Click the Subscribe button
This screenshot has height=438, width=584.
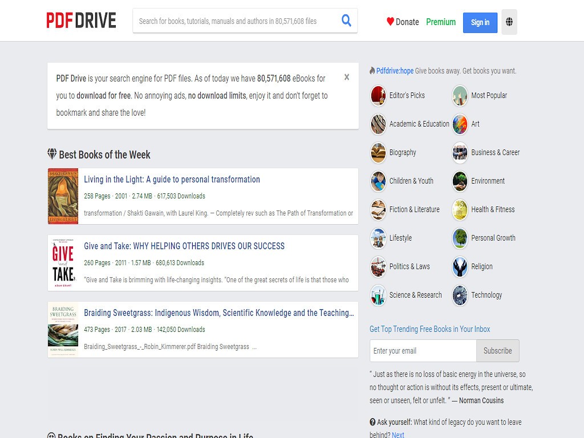pos(497,351)
